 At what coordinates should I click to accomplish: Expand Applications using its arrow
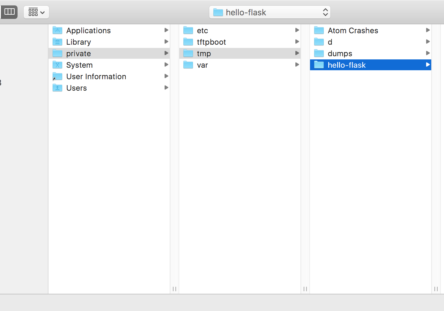point(166,30)
